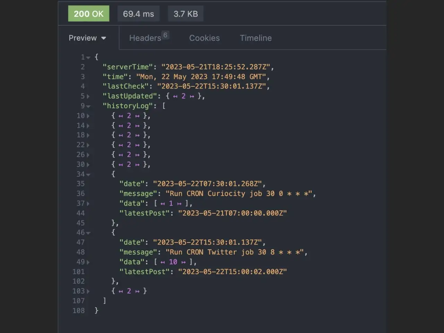444x333 pixels.
Task: Collapse the object starting at line 46
Action: 88,233
